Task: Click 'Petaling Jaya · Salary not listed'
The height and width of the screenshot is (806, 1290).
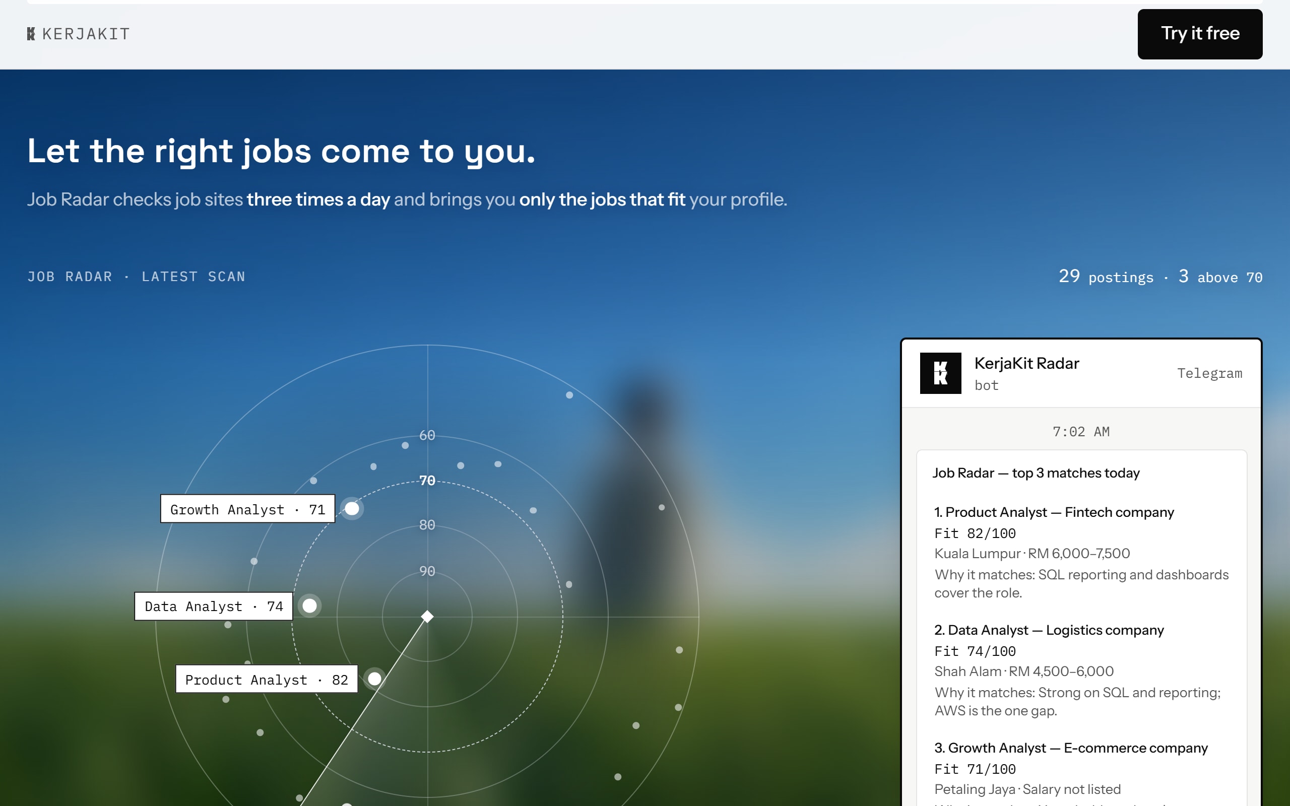Action: 1027,789
